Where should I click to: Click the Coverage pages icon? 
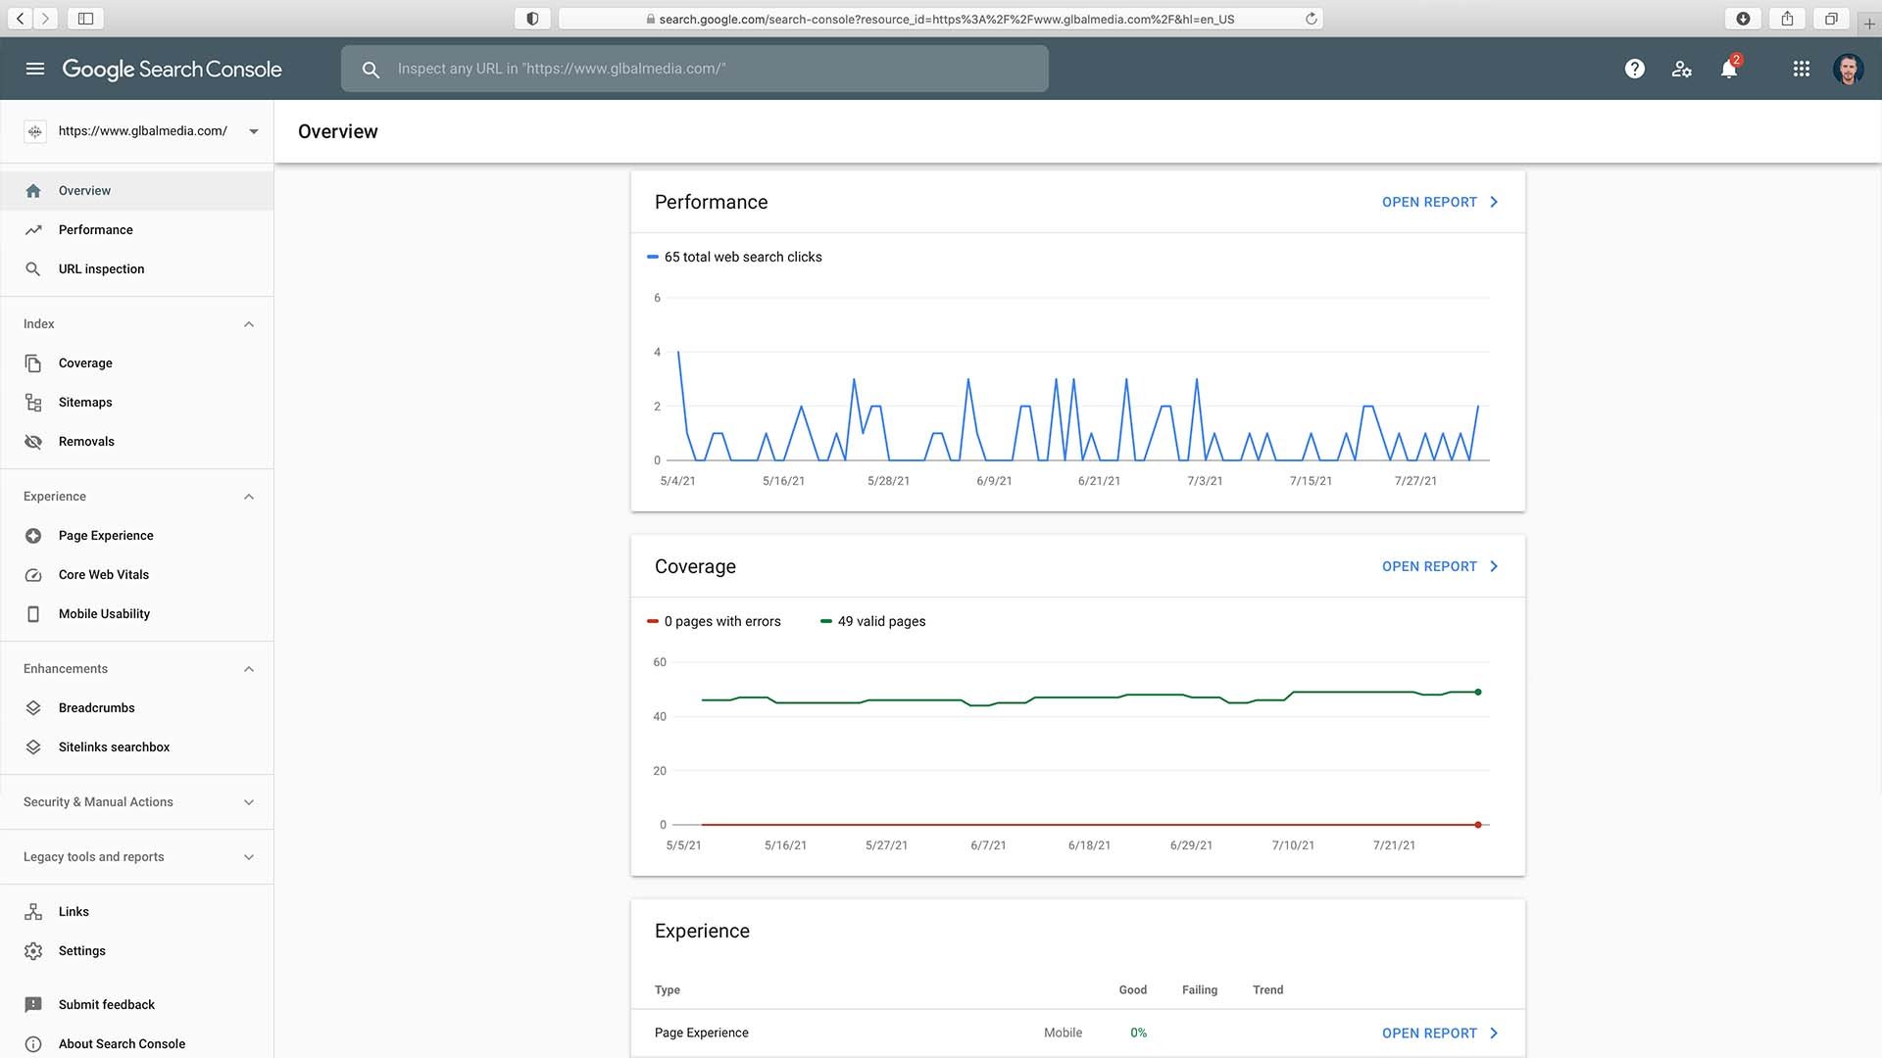33,363
